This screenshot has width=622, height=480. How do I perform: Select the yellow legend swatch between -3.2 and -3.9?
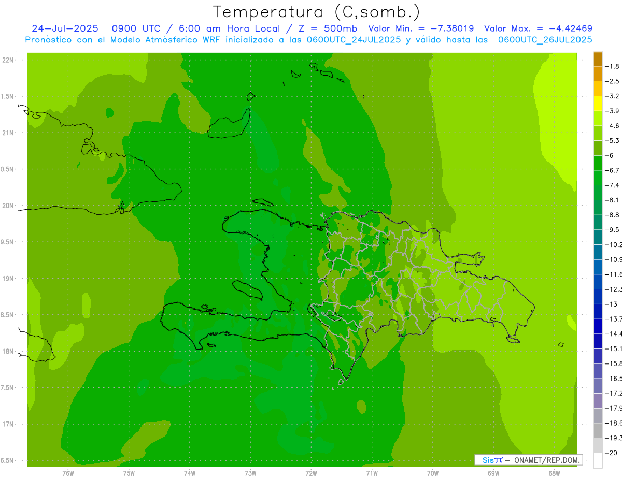pyautogui.click(x=598, y=103)
